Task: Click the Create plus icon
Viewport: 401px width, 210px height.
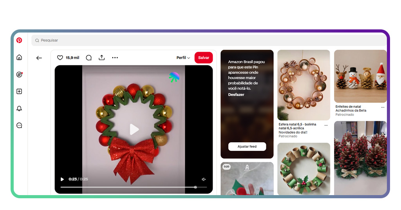Action: click(19, 91)
